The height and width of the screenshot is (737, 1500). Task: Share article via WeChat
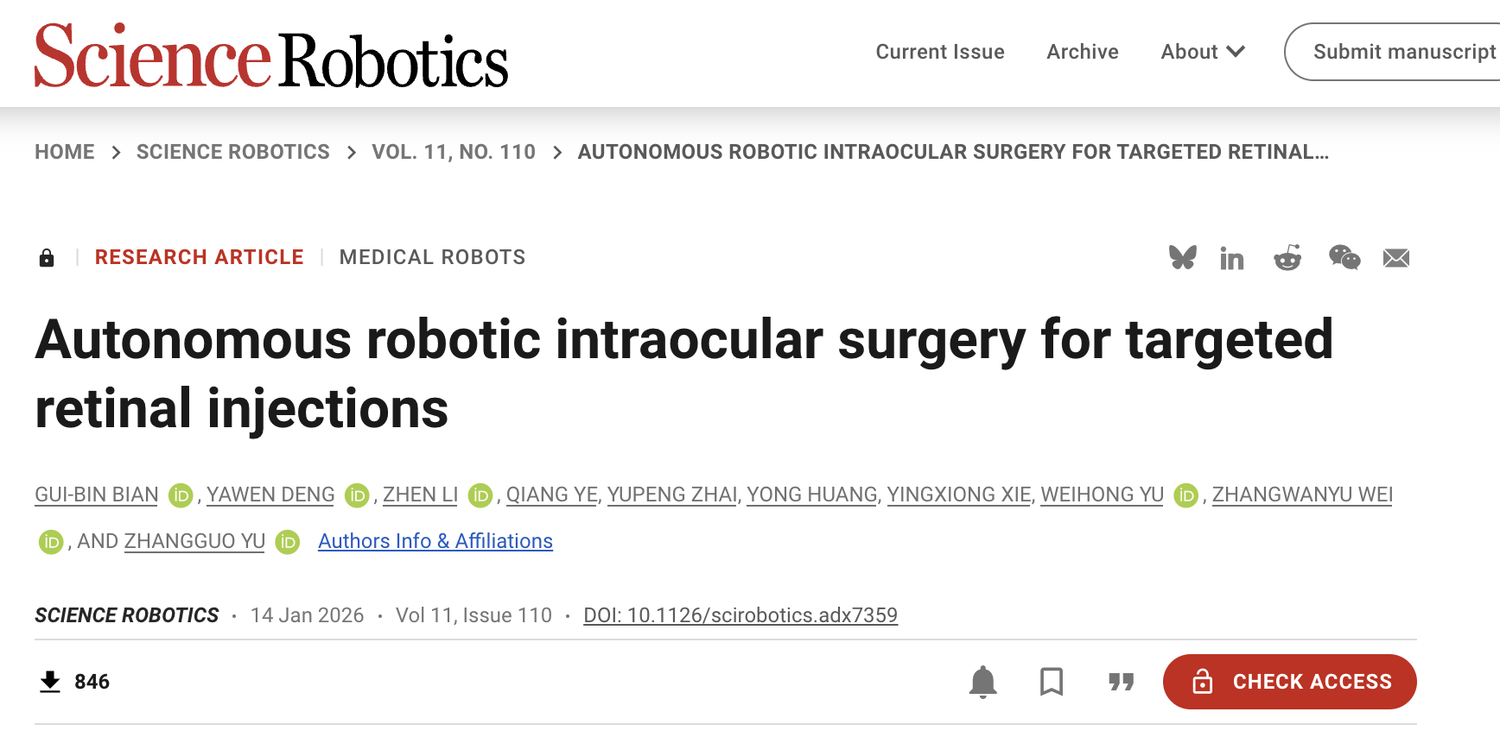pyautogui.click(x=1344, y=257)
